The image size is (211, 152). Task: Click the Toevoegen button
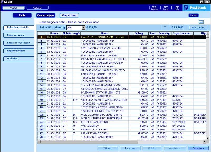point(130,148)
